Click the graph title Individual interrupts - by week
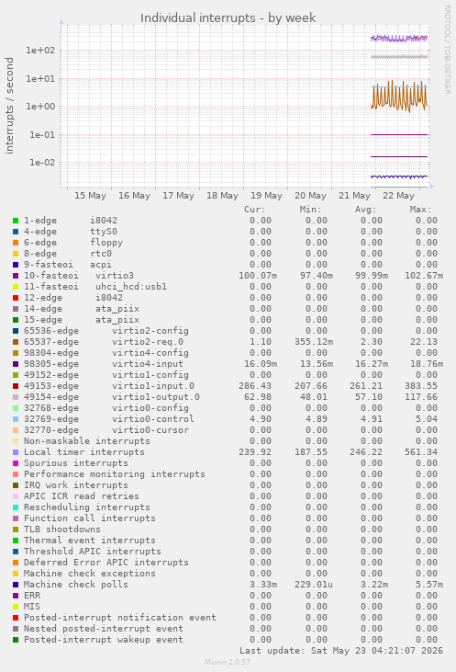The height and width of the screenshot is (672, 456). click(x=228, y=18)
